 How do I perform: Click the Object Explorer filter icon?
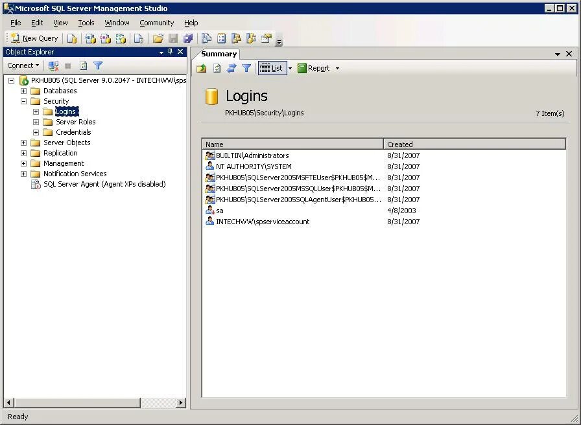[98, 66]
